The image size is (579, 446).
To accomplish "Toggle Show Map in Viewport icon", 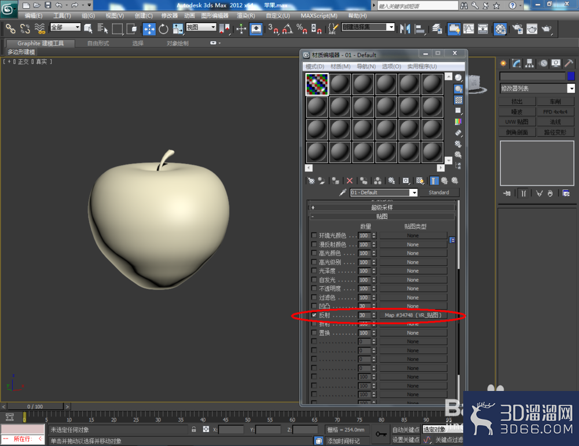I will pos(420,181).
